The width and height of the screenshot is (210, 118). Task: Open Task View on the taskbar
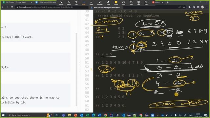click(57, 115)
